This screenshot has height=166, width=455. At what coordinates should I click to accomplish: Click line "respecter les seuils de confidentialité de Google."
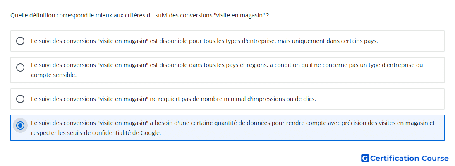click(x=96, y=133)
